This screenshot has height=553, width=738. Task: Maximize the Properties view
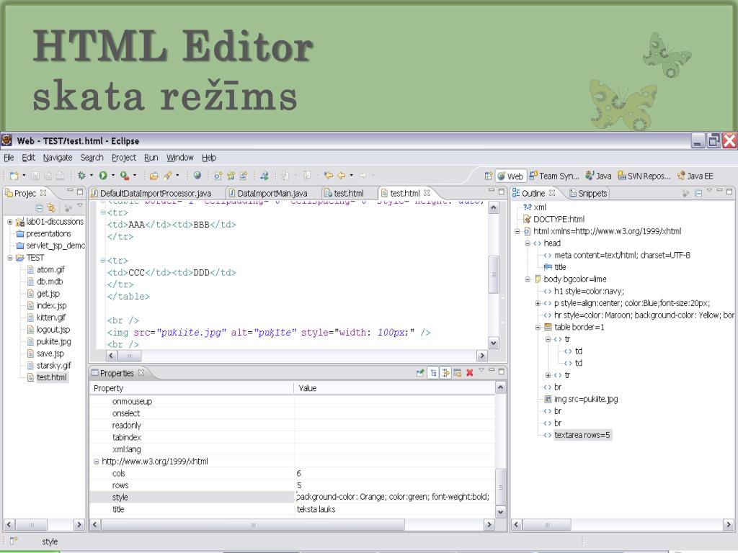click(502, 371)
